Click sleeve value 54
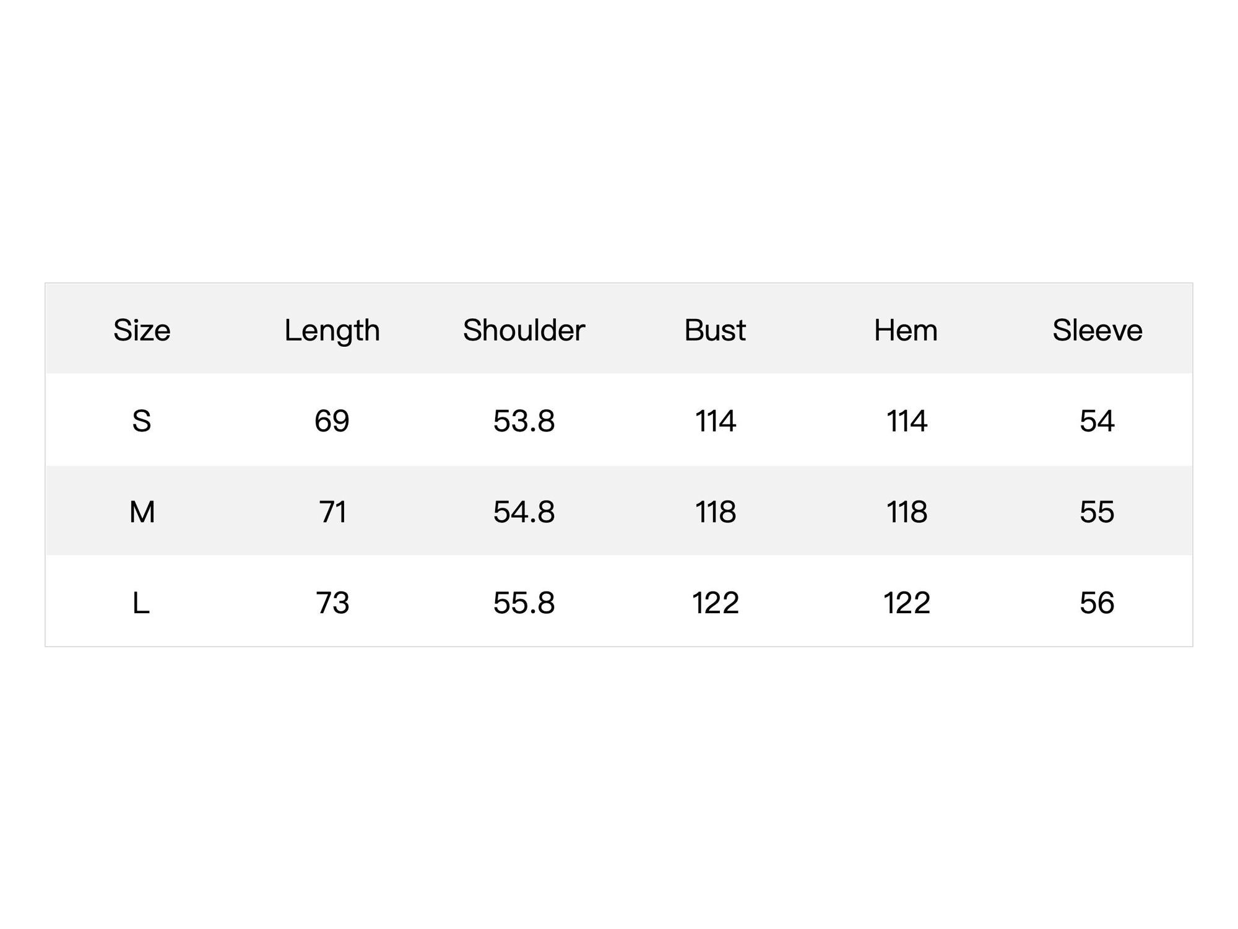 coord(1097,421)
